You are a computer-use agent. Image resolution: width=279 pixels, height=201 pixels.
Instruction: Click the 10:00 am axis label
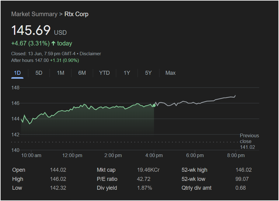coord(31,155)
